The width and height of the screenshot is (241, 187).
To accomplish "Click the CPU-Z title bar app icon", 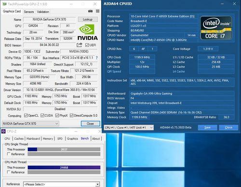I will pos(3,131).
